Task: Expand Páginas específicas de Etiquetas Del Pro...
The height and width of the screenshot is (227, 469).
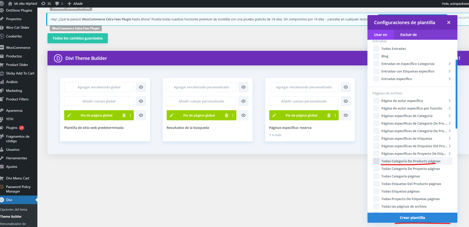Action: click(450, 146)
